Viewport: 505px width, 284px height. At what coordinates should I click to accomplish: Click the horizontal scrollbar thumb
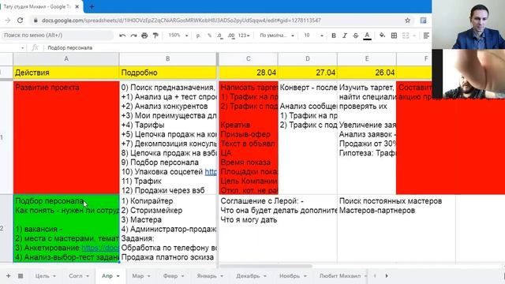point(266,267)
